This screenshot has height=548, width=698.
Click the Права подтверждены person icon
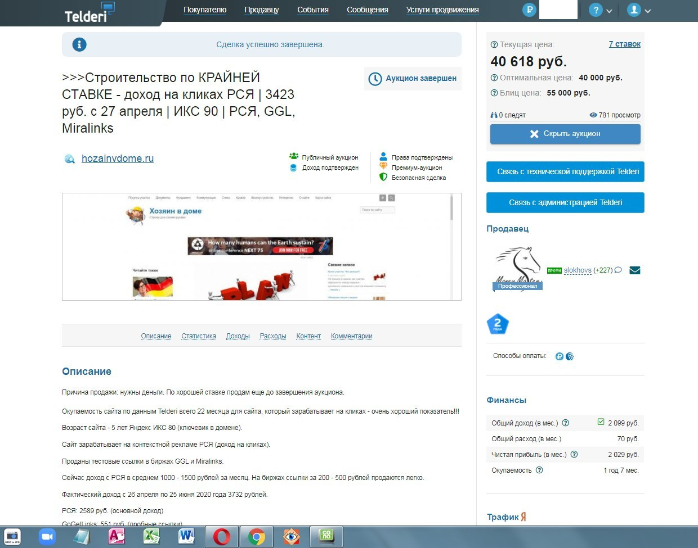coord(383,157)
